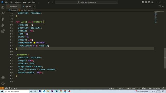Open notifications bell in status bar

tap(163, 88)
